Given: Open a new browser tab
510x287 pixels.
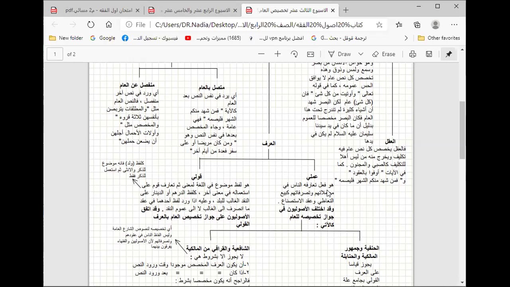Looking at the screenshot, I should click(346, 10).
